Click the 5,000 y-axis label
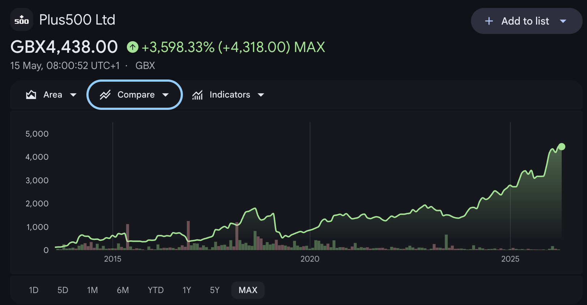Image resolution: width=587 pixels, height=305 pixels. pos(37,134)
